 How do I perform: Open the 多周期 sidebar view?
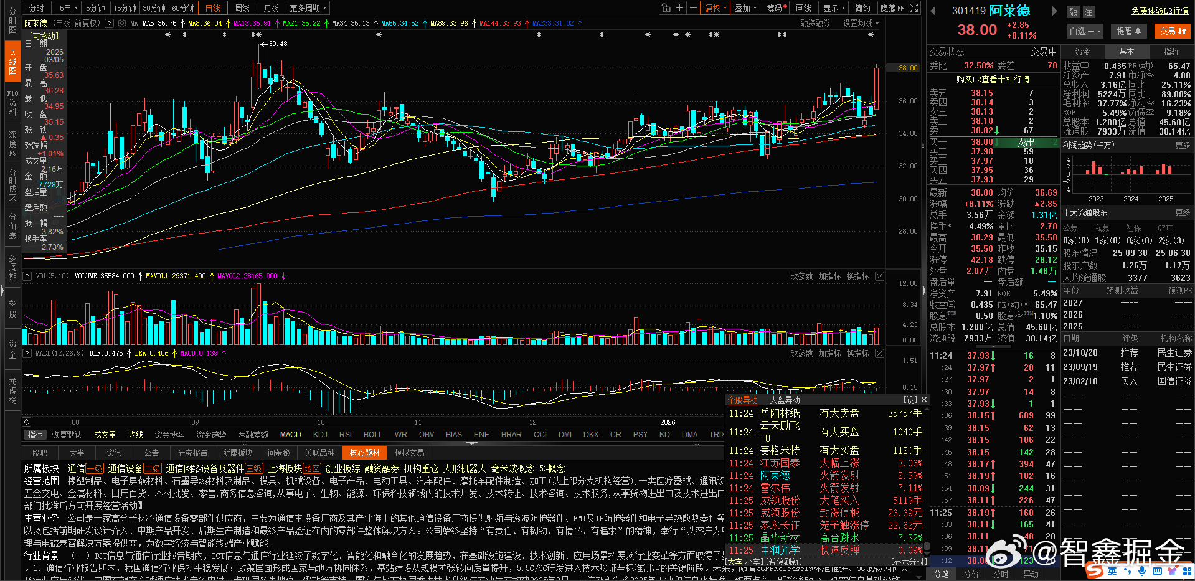[12, 267]
